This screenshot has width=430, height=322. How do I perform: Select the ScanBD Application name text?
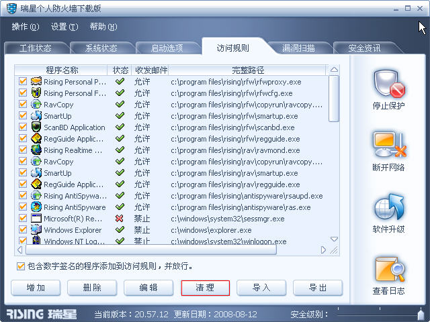point(75,127)
